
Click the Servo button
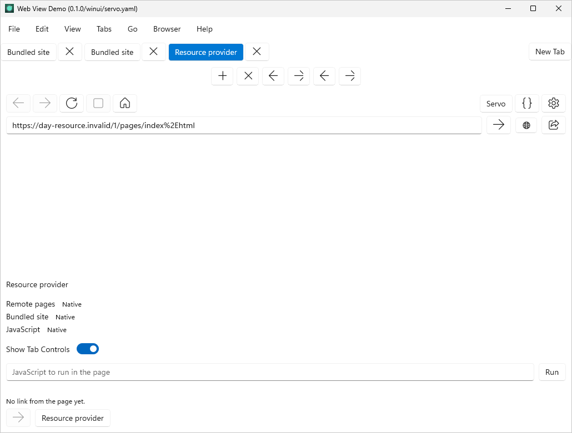(496, 104)
